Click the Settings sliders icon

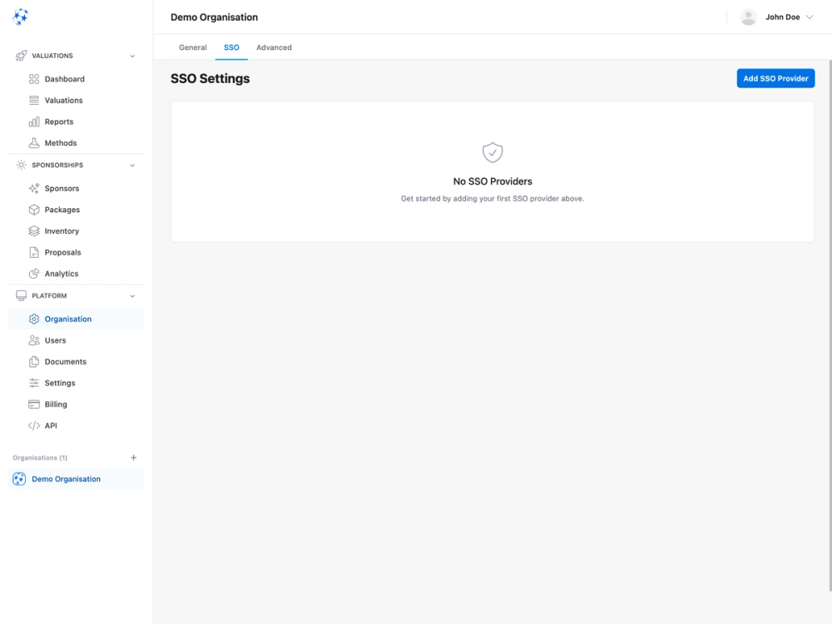(34, 383)
